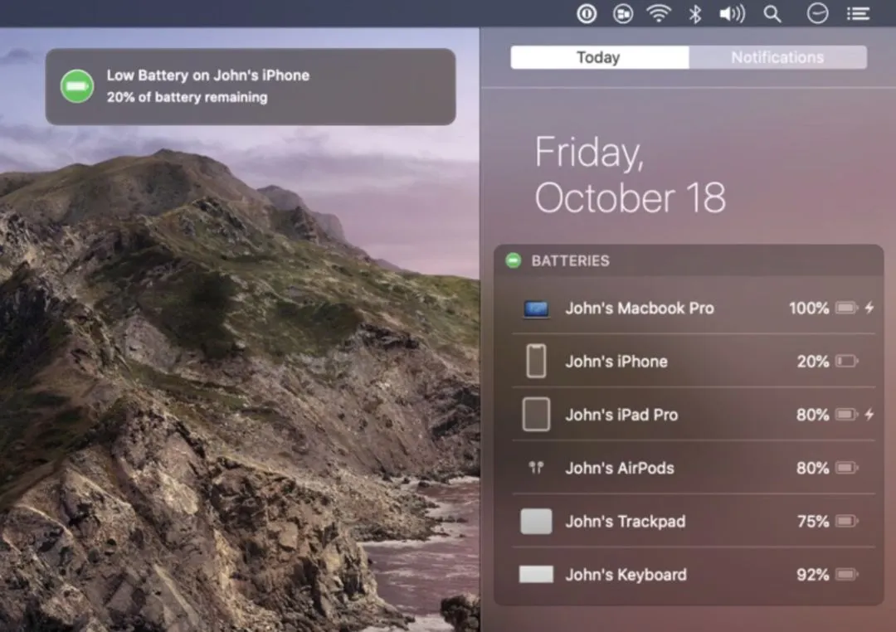This screenshot has height=632, width=896.
Task: Click the green battery icon in notification banner
Action: click(77, 86)
